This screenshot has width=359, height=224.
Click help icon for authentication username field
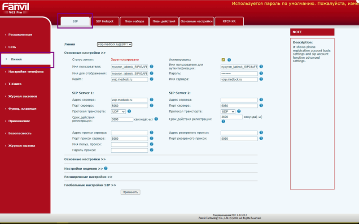261,66
